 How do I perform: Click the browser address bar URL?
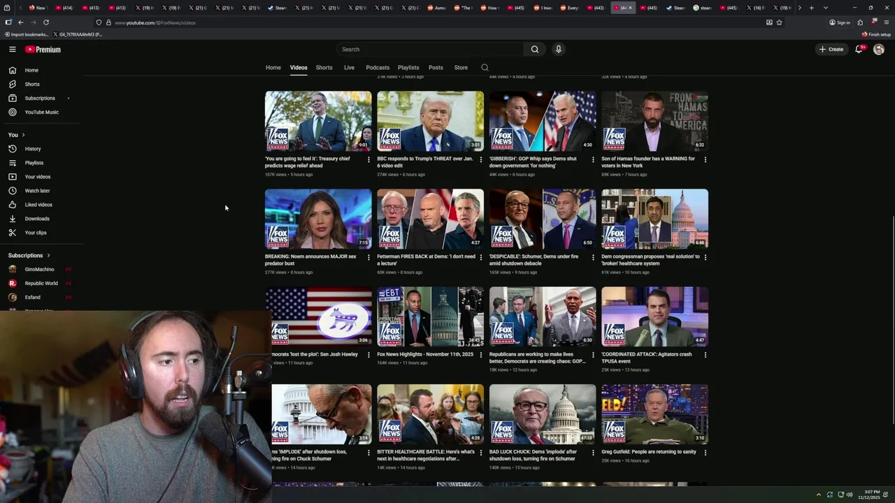tap(155, 22)
